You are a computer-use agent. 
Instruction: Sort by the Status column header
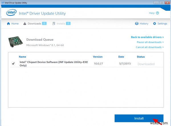141,57
